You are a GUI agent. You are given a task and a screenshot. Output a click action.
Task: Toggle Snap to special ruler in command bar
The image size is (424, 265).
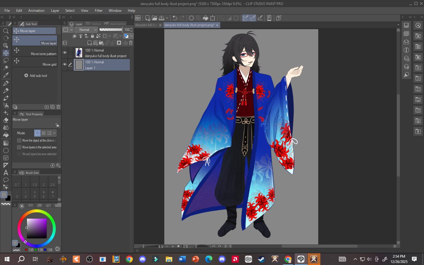(x=252, y=18)
